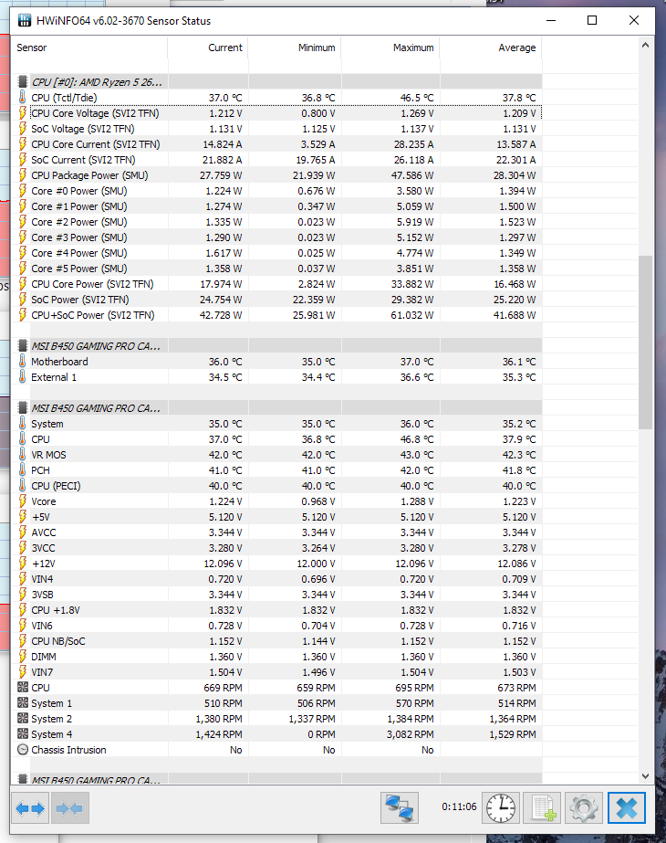Click the 61.032 W maximum value
Image resolution: width=666 pixels, height=843 pixels.
click(412, 315)
